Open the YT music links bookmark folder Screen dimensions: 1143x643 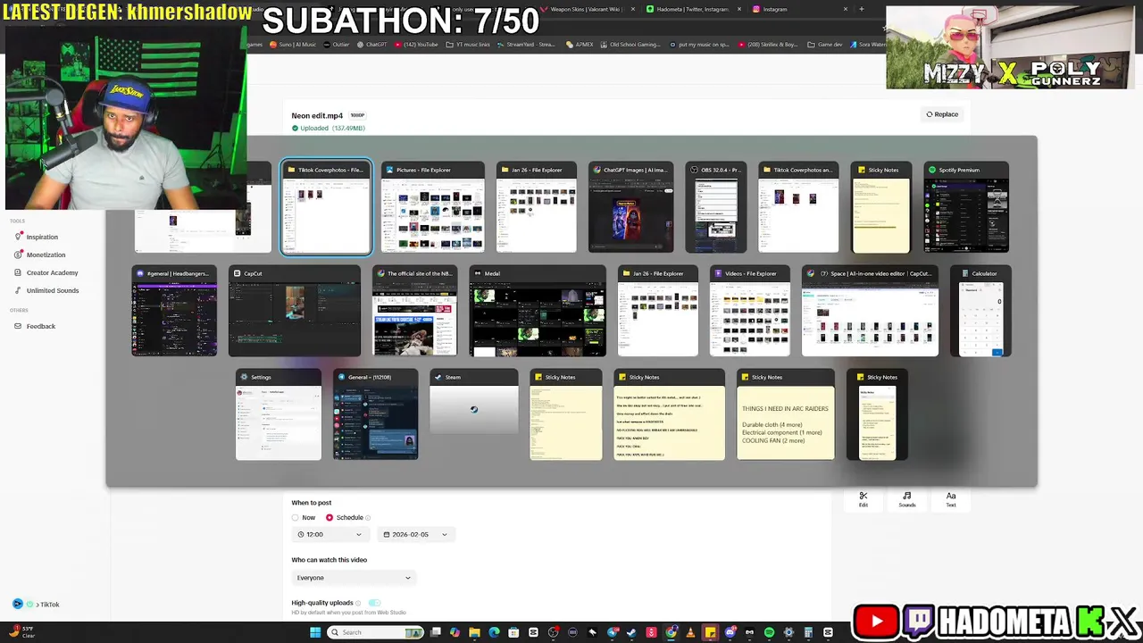(x=468, y=45)
